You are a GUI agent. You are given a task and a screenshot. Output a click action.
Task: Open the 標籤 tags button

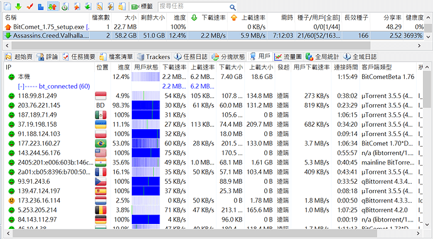(142, 6)
